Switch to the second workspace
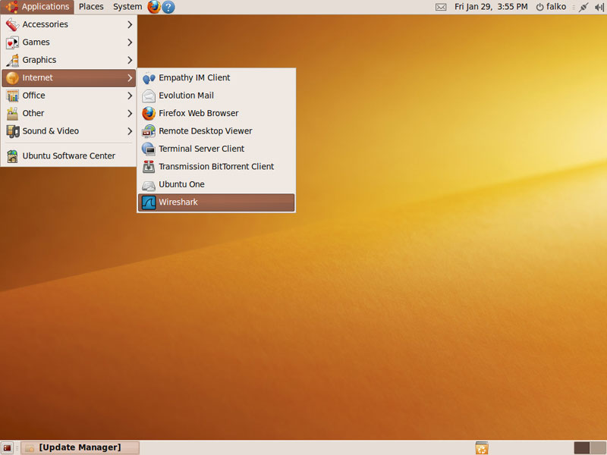The height and width of the screenshot is (455, 607). coord(598,448)
